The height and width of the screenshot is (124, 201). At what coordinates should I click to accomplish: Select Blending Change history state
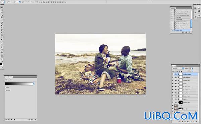point(180,28)
